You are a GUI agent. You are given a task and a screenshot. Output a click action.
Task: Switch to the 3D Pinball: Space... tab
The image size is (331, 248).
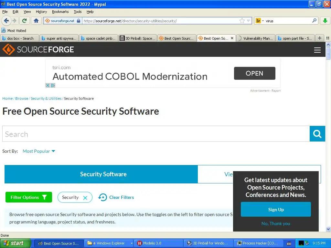(x=138, y=38)
